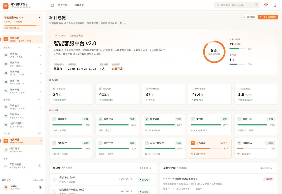The width and height of the screenshot is (282, 194).
Task: Click the 未开始 status tag on 项目测试
Action: point(270,143)
